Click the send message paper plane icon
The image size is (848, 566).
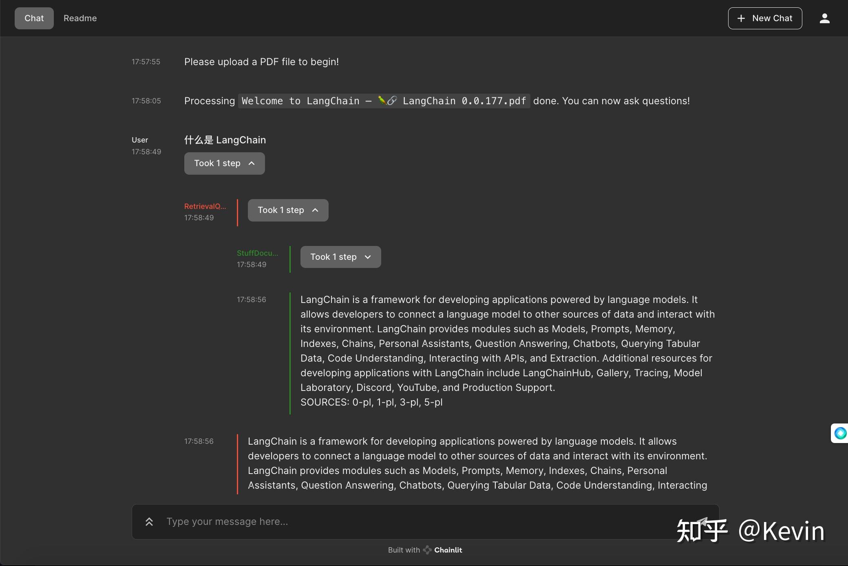(x=702, y=522)
